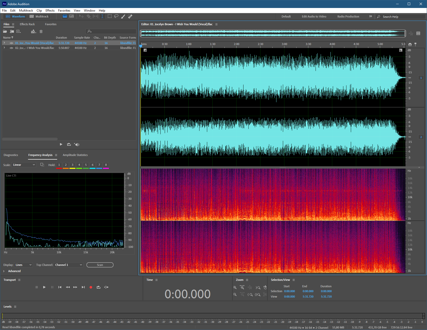This screenshot has width=427, height=330.
Task: Open the Effects menu
Action: click(50, 11)
